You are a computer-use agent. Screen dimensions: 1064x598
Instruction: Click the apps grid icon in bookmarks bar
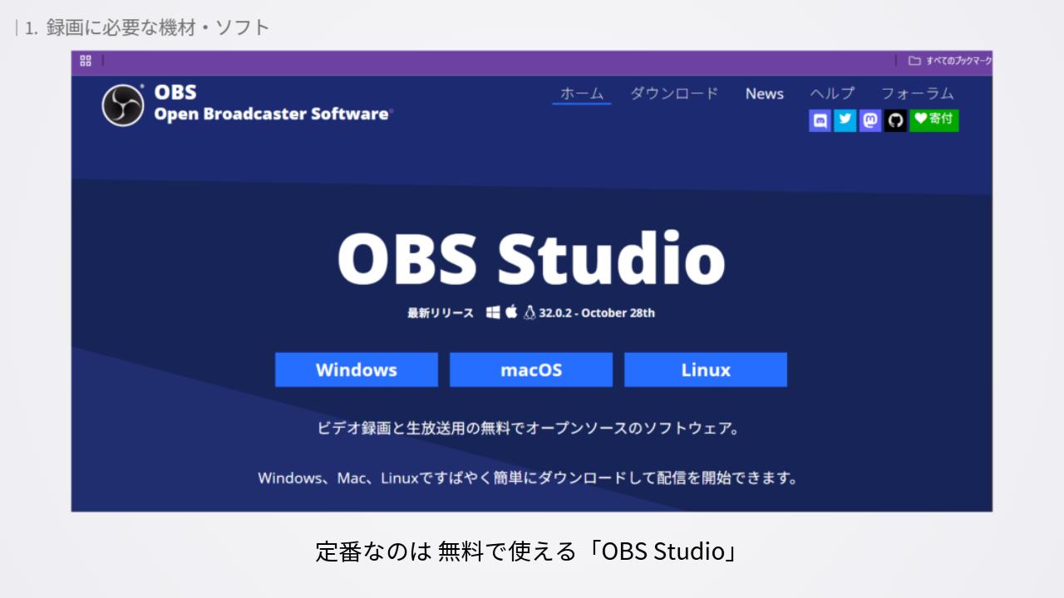(x=86, y=61)
